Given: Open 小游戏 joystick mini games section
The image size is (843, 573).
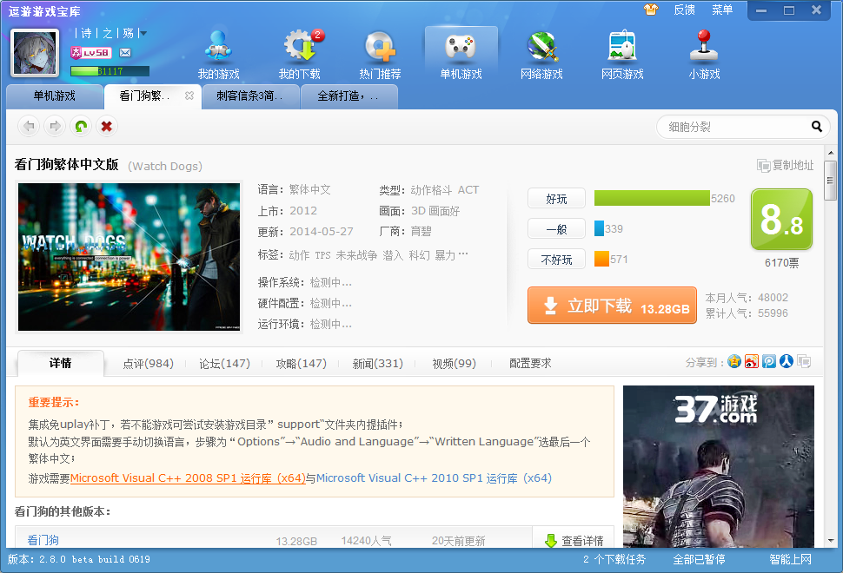Looking at the screenshot, I should coord(704,55).
